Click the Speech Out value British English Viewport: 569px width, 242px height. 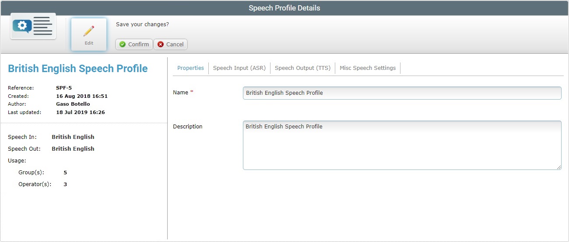(73, 149)
